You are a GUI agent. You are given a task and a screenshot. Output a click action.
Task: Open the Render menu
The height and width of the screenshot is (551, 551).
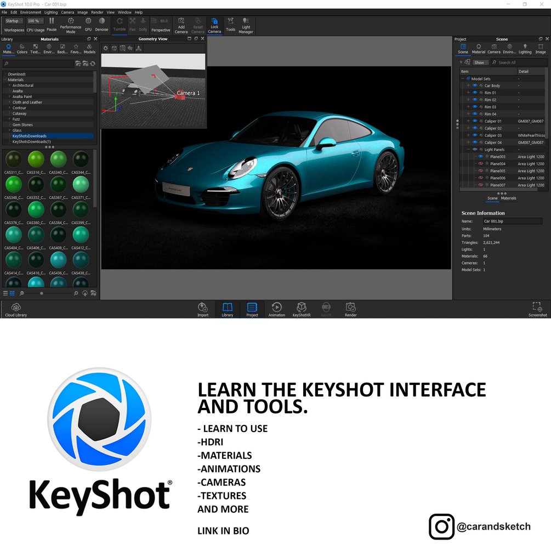(x=98, y=12)
